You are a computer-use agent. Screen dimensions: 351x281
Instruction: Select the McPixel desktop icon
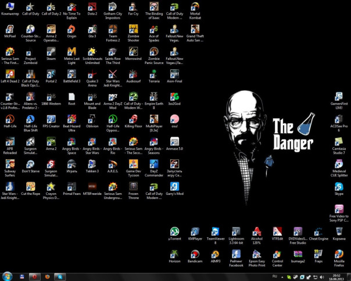[10, 31]
